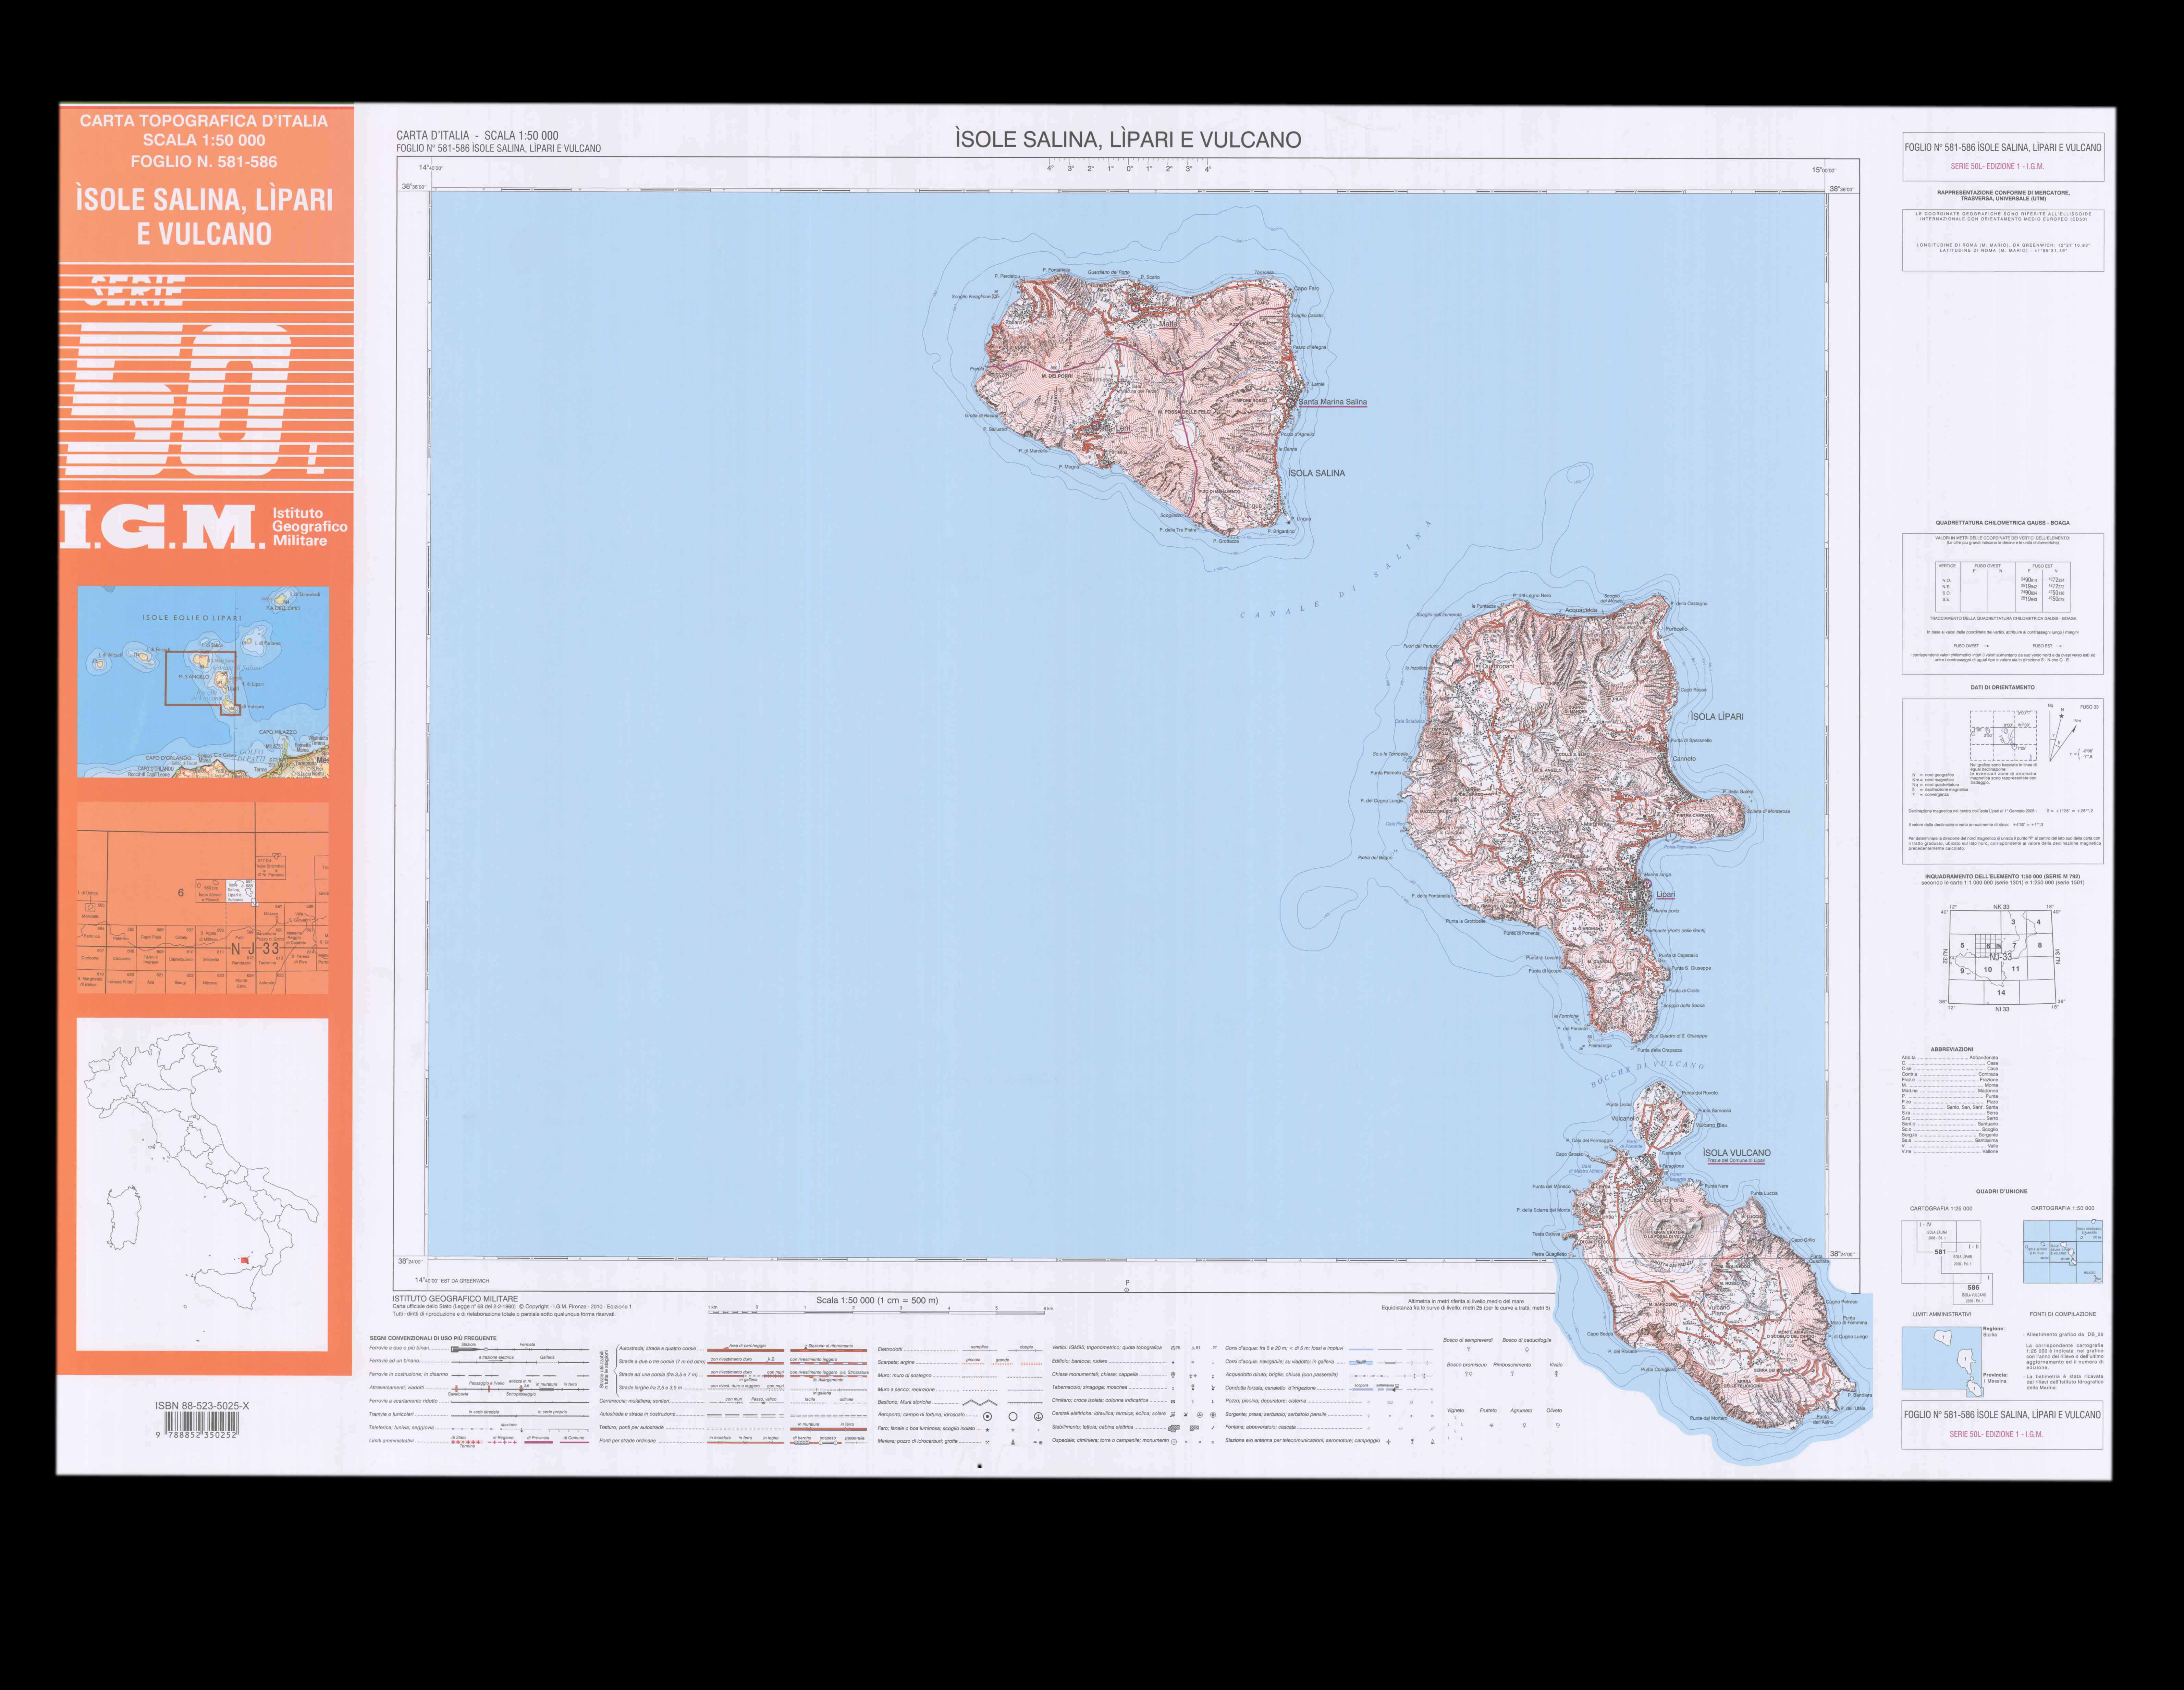
Task: Click the crossed-hammers mine symbol beside 'Miniera'
Action: click(x=987, y=1442)
